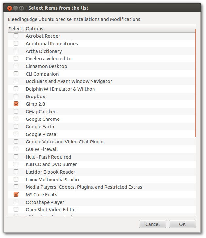Viewport: 206px width, 238px height.
Task: Select the 'Dropbox' row text
Action: 35,97
